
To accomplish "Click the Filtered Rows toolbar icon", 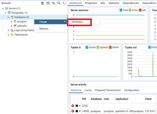I will 54,3.
